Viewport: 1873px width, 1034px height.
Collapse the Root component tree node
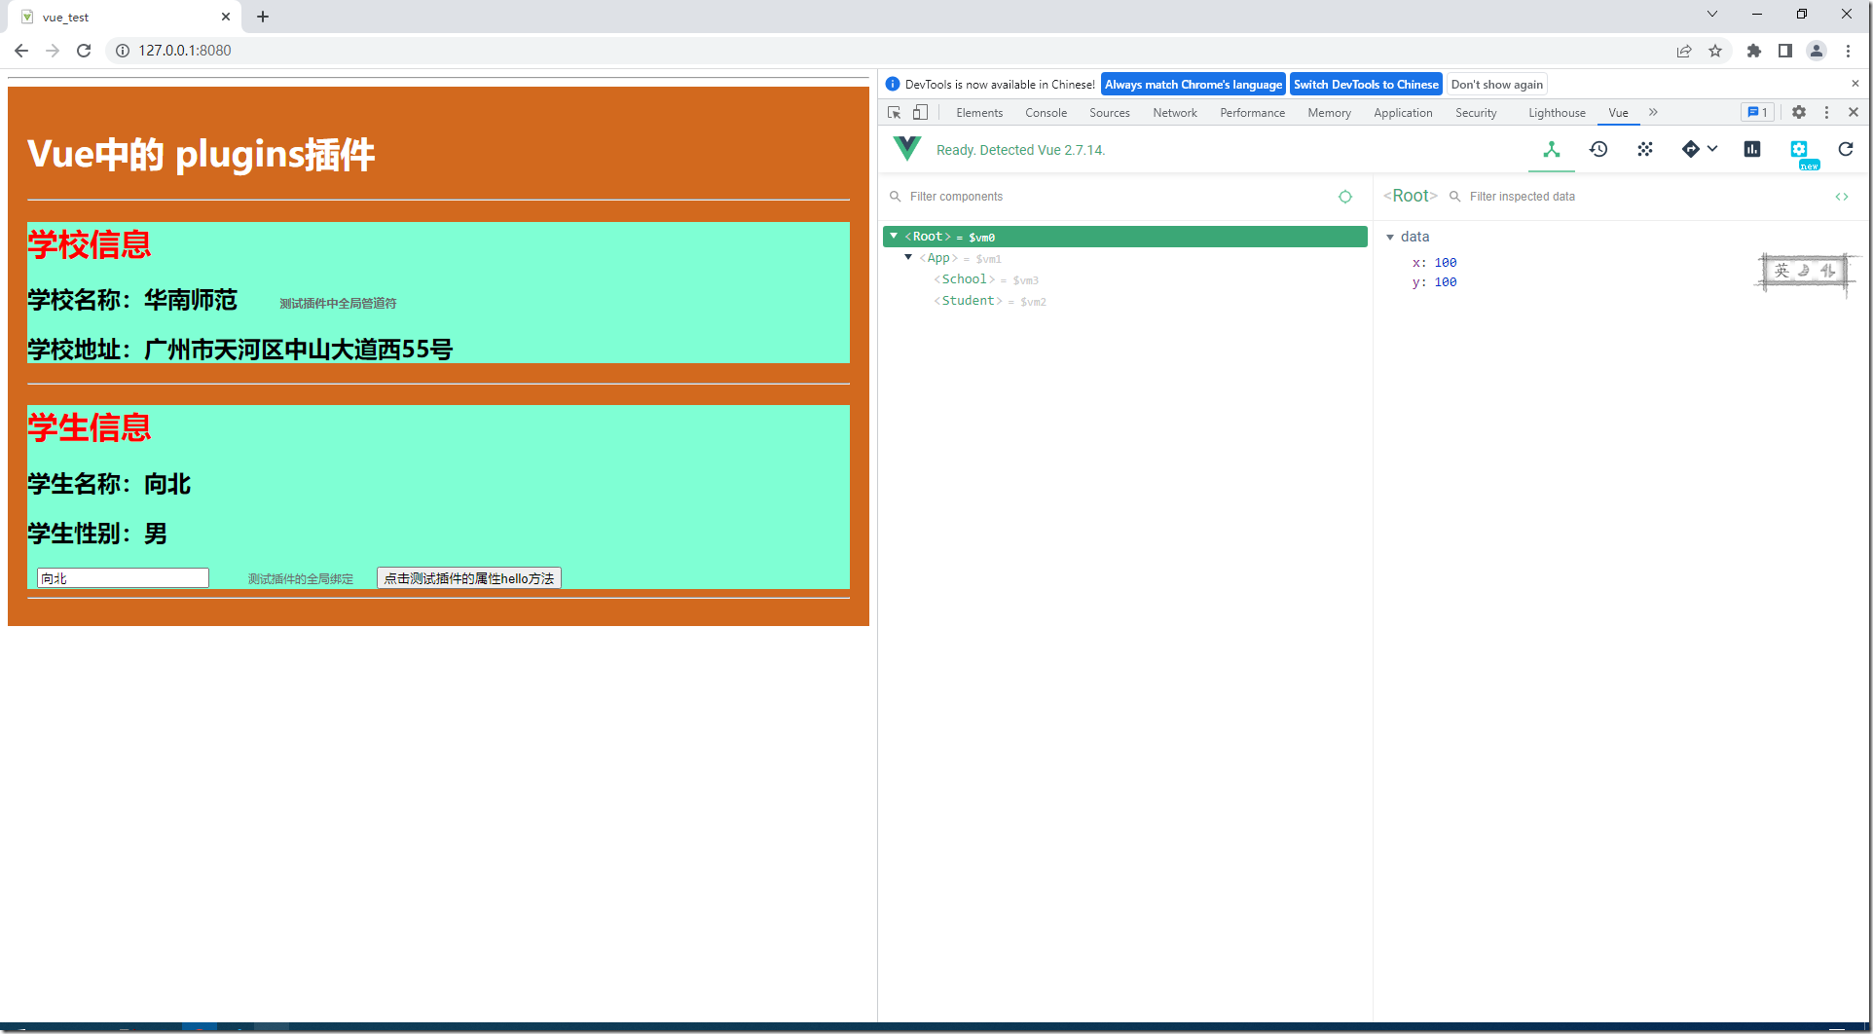tap(894, 237)
